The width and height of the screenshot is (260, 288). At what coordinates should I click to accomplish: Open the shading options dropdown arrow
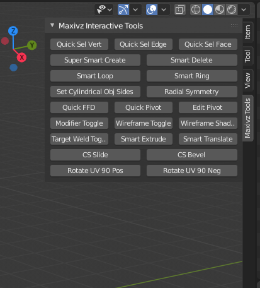click(244, 9)
